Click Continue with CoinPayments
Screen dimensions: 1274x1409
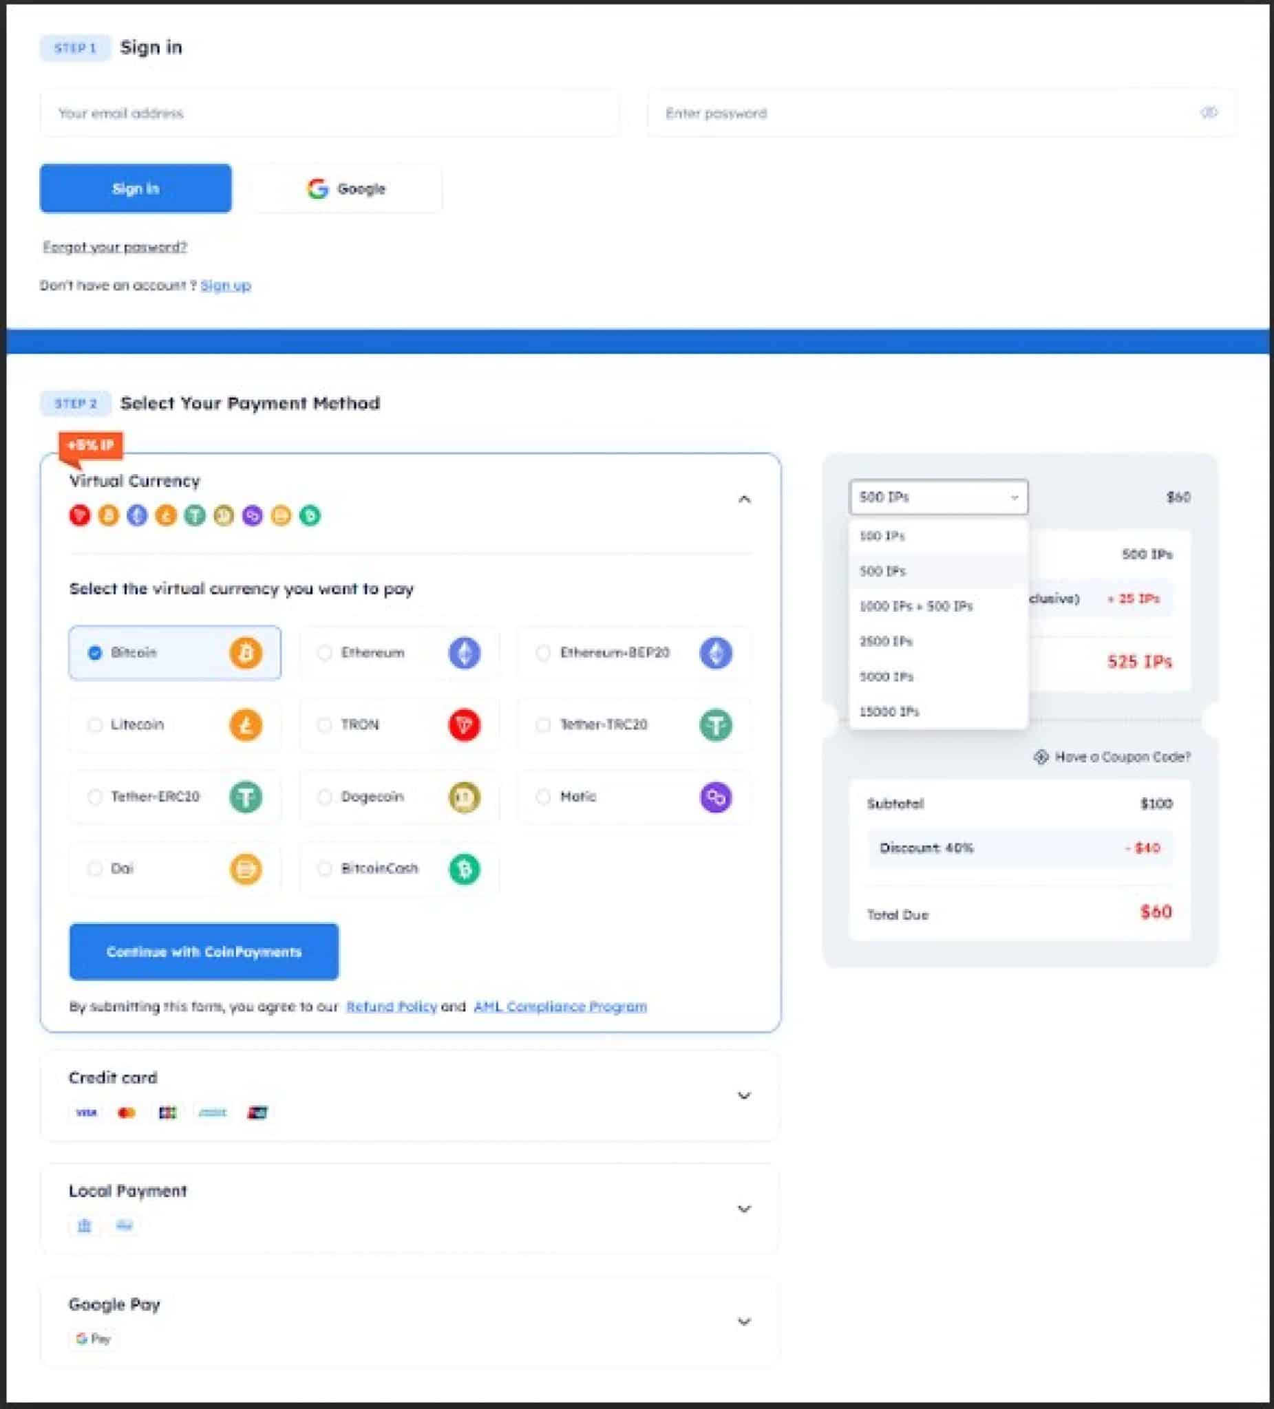[204, 951]
